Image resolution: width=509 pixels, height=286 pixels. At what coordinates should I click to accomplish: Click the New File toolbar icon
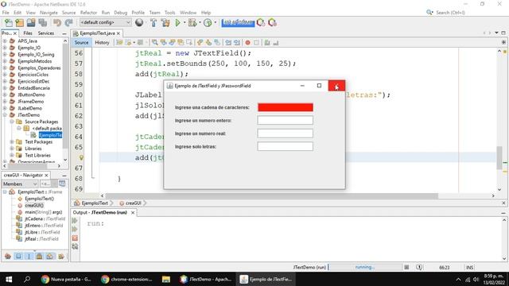point(9,23)
